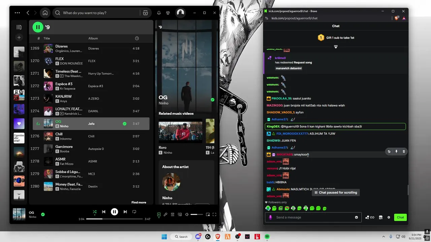This screenshot has height=242, width=431.
Task: Select the track 'Chill' by Inkonnu
Action: (91, 136)
